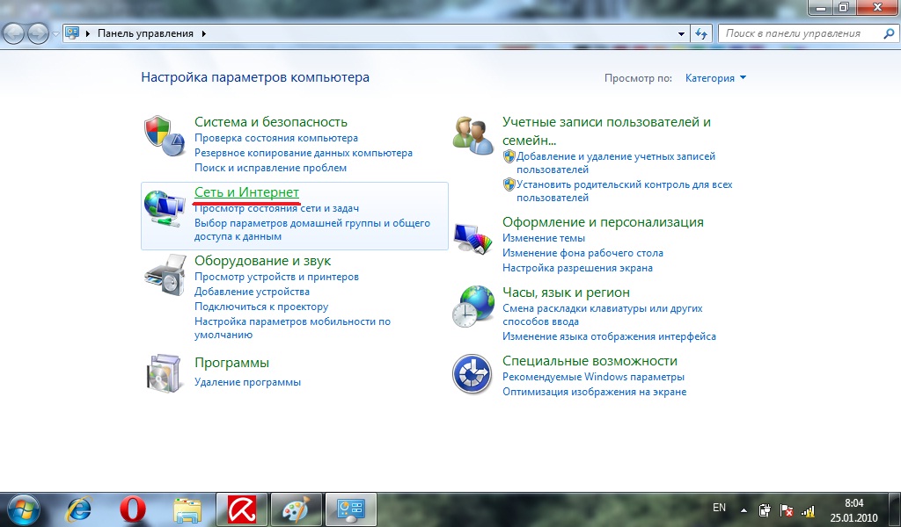This screenshot has width=901, height=527.
Task: Click Добавление и удаление учетных записей
Action: (615, 162)
